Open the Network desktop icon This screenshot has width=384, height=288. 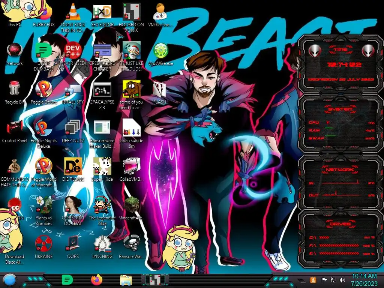point(15,54)
